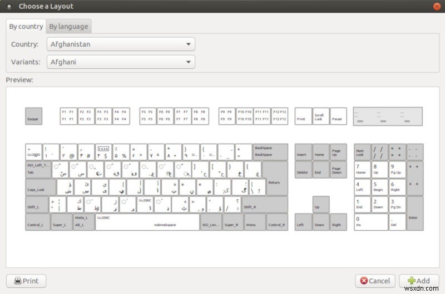
Task: Click the Insert key in preview
Action: pyautogui.click(x=303, y=152)
